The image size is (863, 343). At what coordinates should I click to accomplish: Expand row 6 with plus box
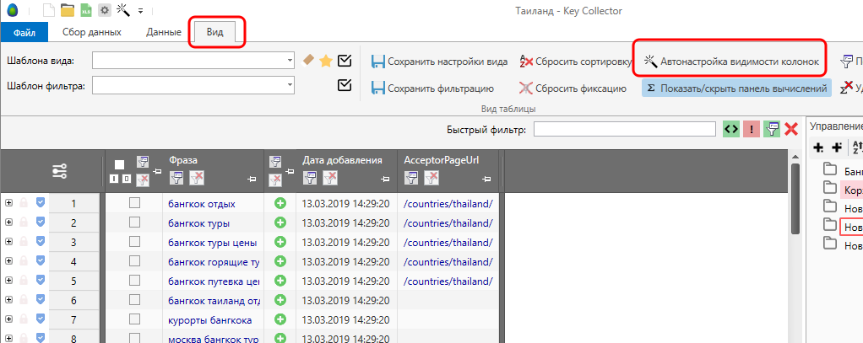click(8, 299)
